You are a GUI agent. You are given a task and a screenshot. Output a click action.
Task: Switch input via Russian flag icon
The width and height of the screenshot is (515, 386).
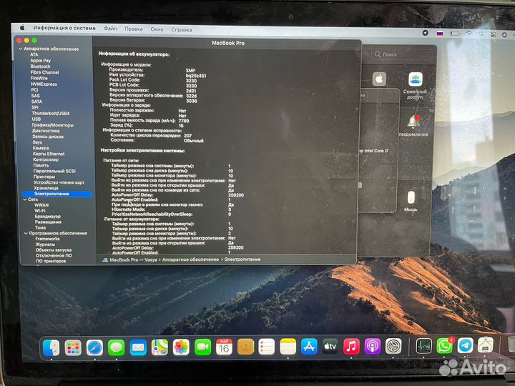(x=440, y=34)
